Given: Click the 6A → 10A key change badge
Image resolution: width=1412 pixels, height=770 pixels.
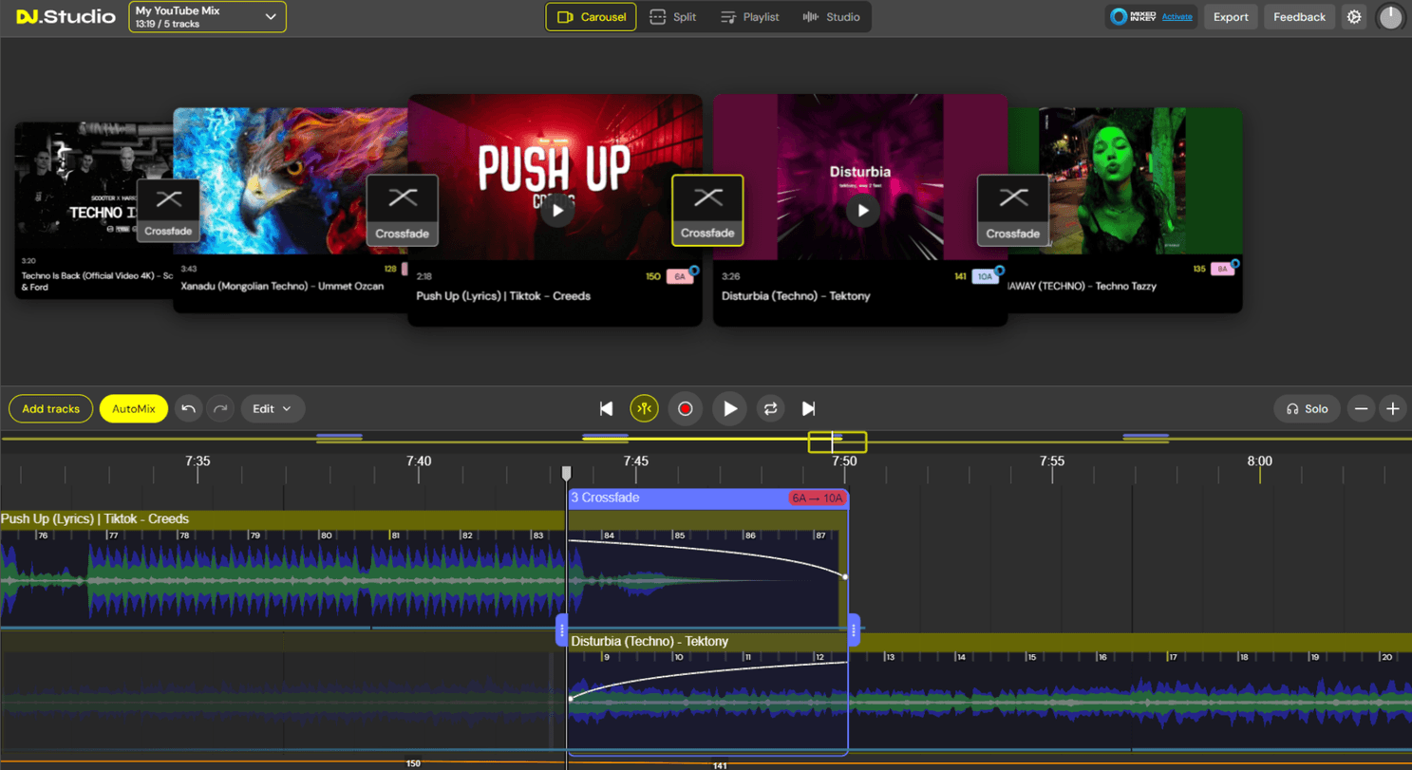Looking at the screenshot, I should (x=816, y=498).
